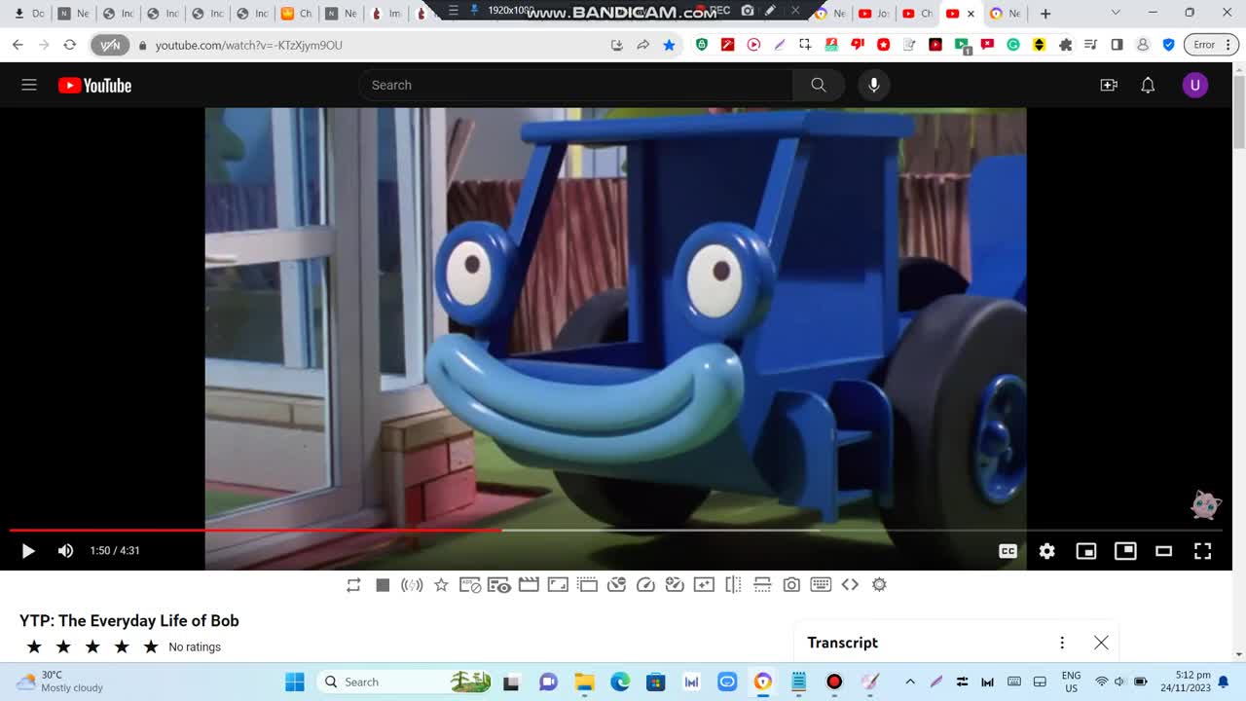This screenshot has width=1246, height=701.
Task: Click the video filter sparkle icon
Action: pos(704,585)
